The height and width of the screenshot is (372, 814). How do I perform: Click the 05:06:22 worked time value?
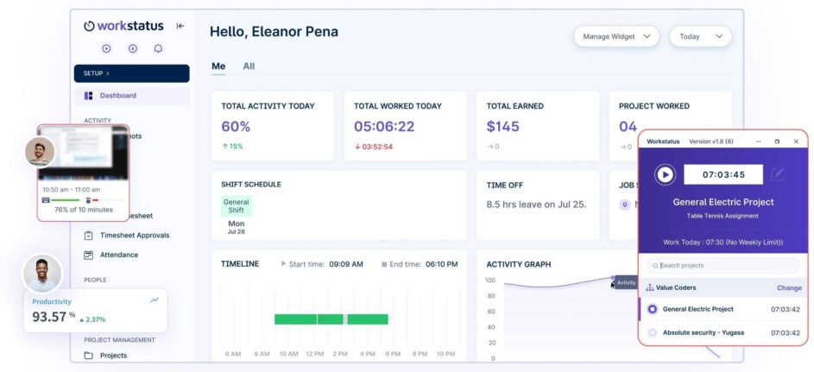(384, 126)
